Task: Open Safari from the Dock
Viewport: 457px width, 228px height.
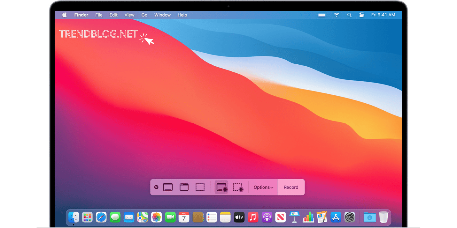Action: click(101, 217)
